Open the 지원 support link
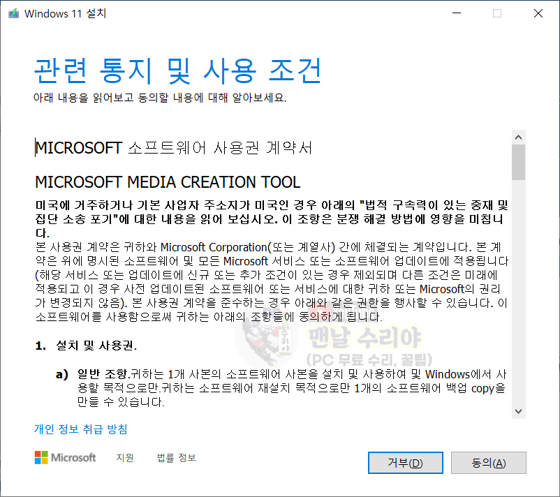Image resolution: width=560 pixels, height=497 pixels. pyautogui.click(x=125, y=457)
